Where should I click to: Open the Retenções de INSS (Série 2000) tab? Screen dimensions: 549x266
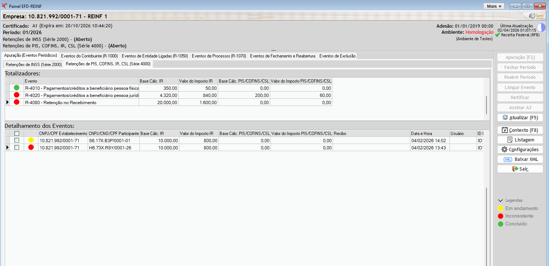(x=34, y=65)
